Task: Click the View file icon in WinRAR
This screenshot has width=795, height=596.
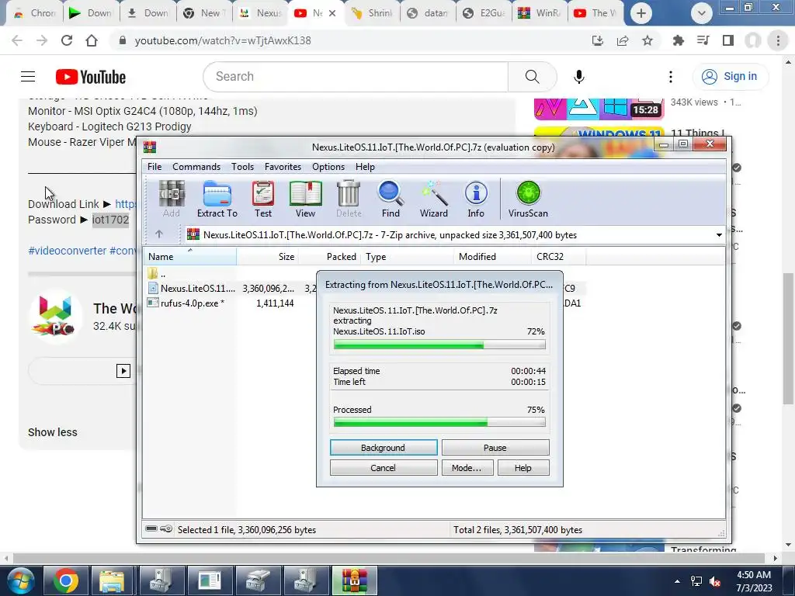Action: click(305, 199)
